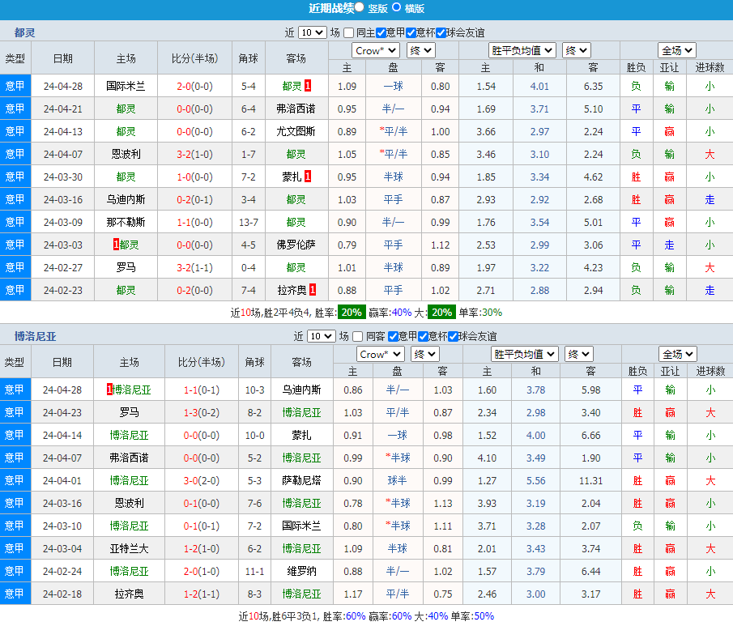This screenshot has height=626, width=733.
Task: Click 萨勒尼塔纳 team name link
Action: [301, 480]
